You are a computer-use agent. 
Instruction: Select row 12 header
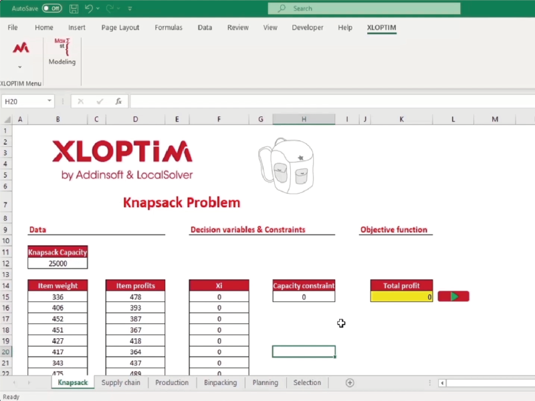(6, 263)
